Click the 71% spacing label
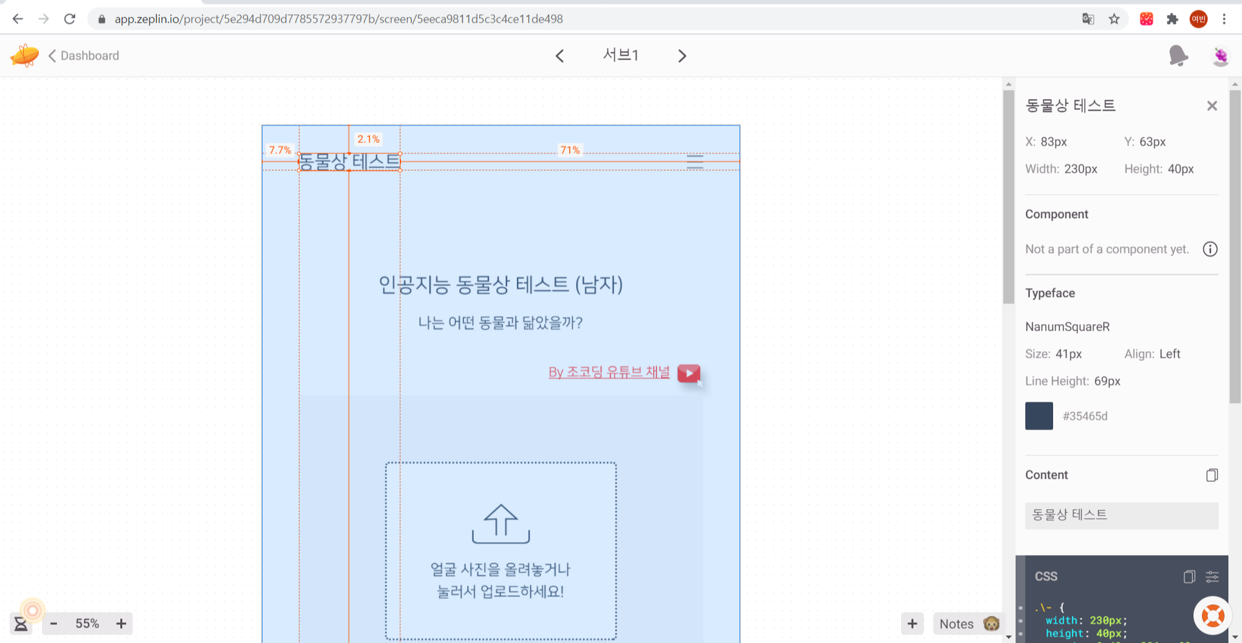The image size is (1242, 643). click(570, 150)
